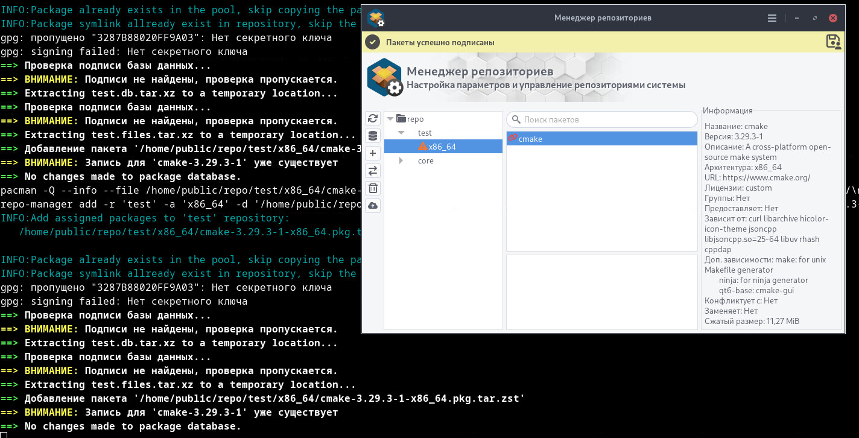Viewport: 859px width, 438px height.
Task: Click the refresh repositories sidebar icon
Action: click(373, 119)
